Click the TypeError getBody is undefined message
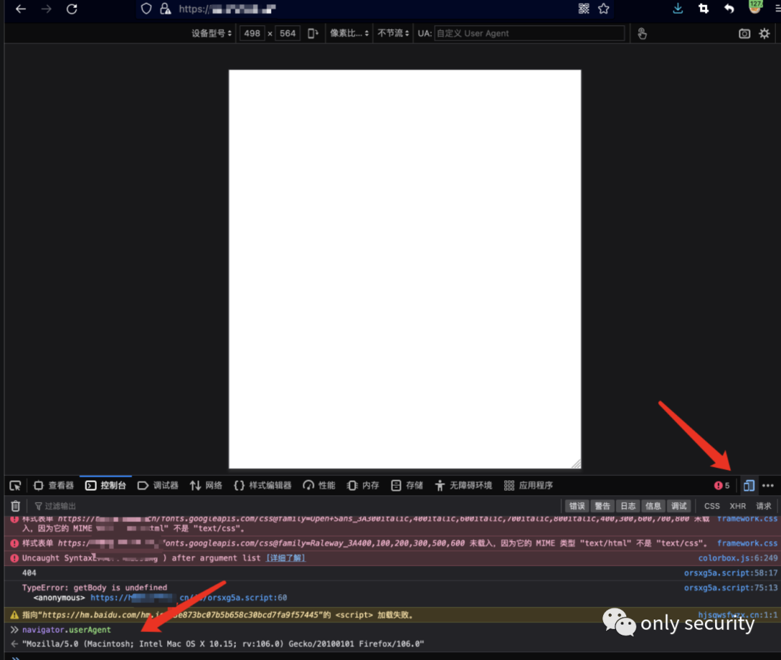 point(95,587)
